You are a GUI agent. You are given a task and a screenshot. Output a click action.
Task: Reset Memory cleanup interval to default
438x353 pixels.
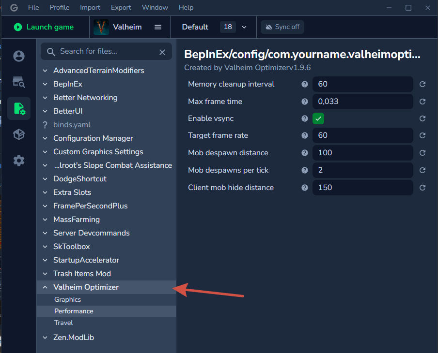(x=422, y=84)
